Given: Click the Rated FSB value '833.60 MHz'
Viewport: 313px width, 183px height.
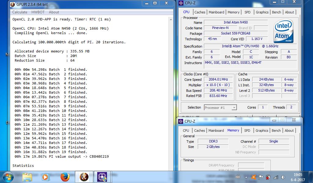Looking at the screenshot, I should click(x=218, y=96).
